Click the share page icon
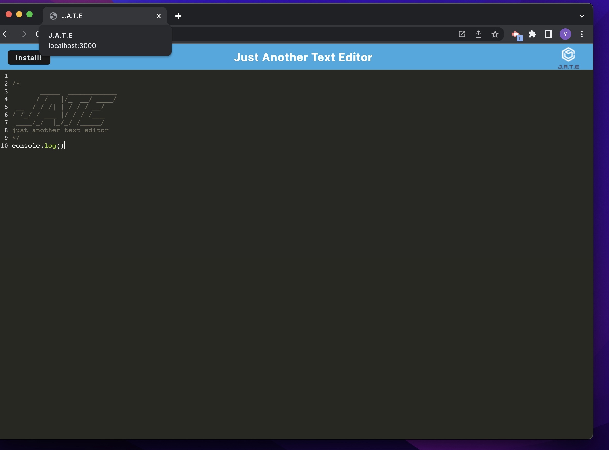Viewport: 609px width, 450px height. tap(479, 34)
